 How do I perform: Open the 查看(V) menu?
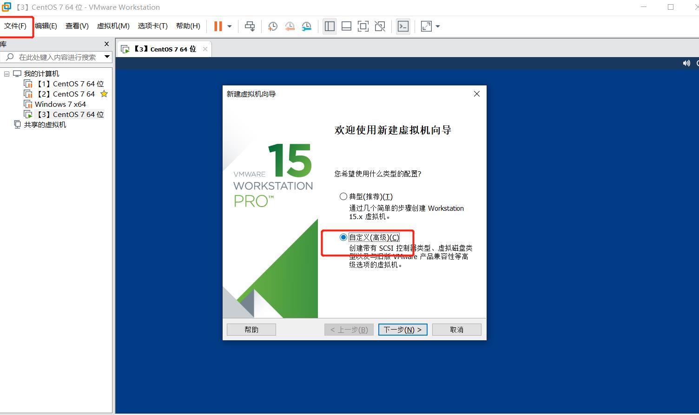[x=77, y=26]
